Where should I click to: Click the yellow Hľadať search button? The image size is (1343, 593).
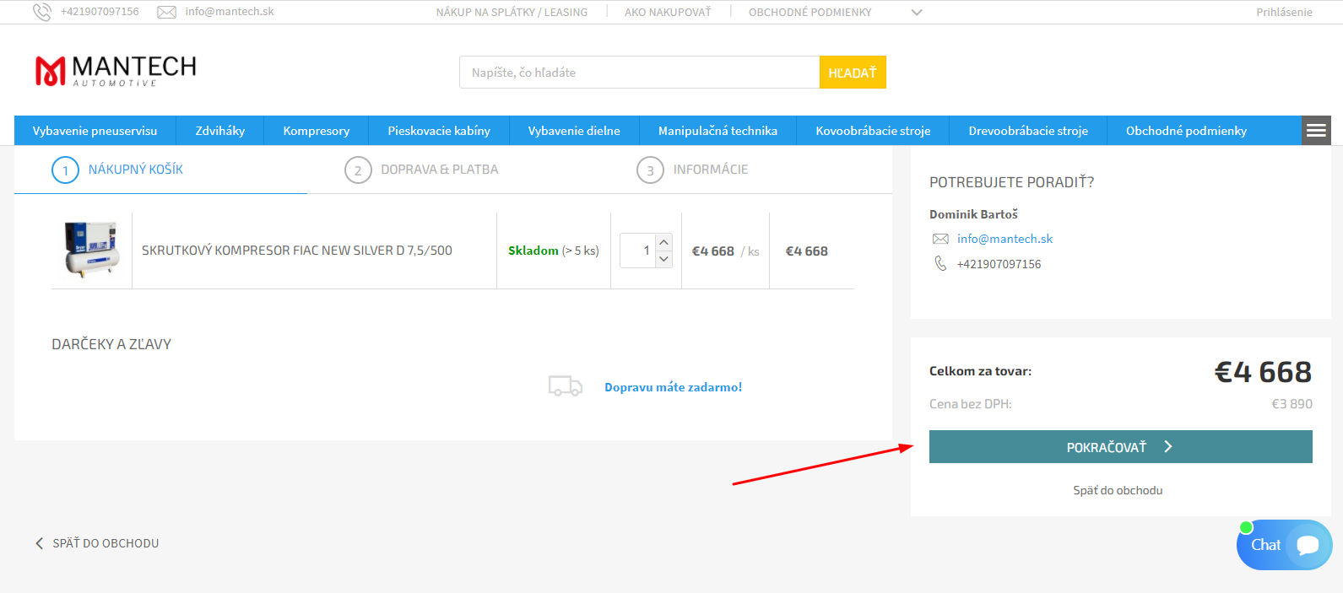(853, 73)
